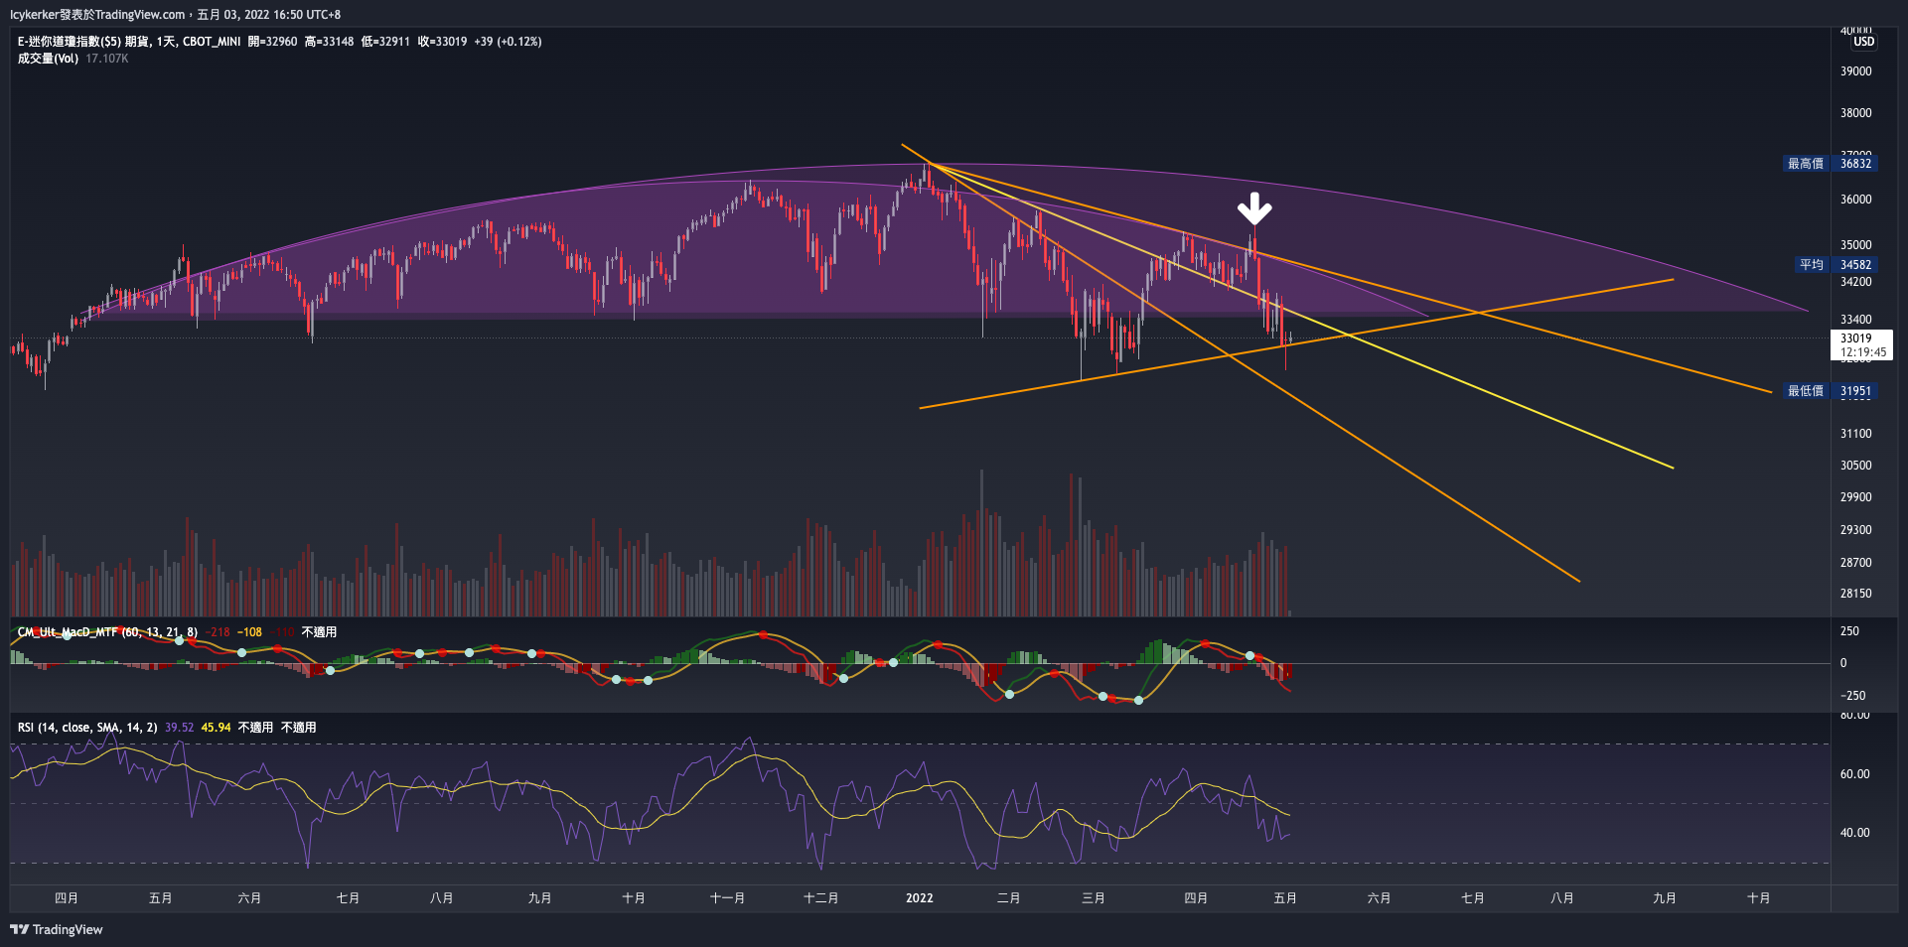Screen dimensions: 1908x947
Task: Click the RSI value 39.52
Action: coord(180,728)
